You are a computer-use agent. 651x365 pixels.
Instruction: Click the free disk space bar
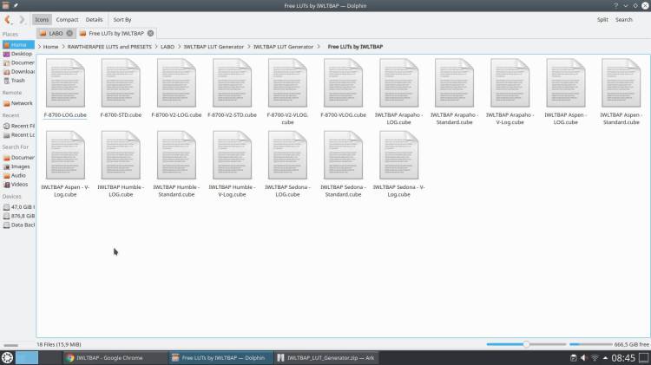tap(590, 344)
